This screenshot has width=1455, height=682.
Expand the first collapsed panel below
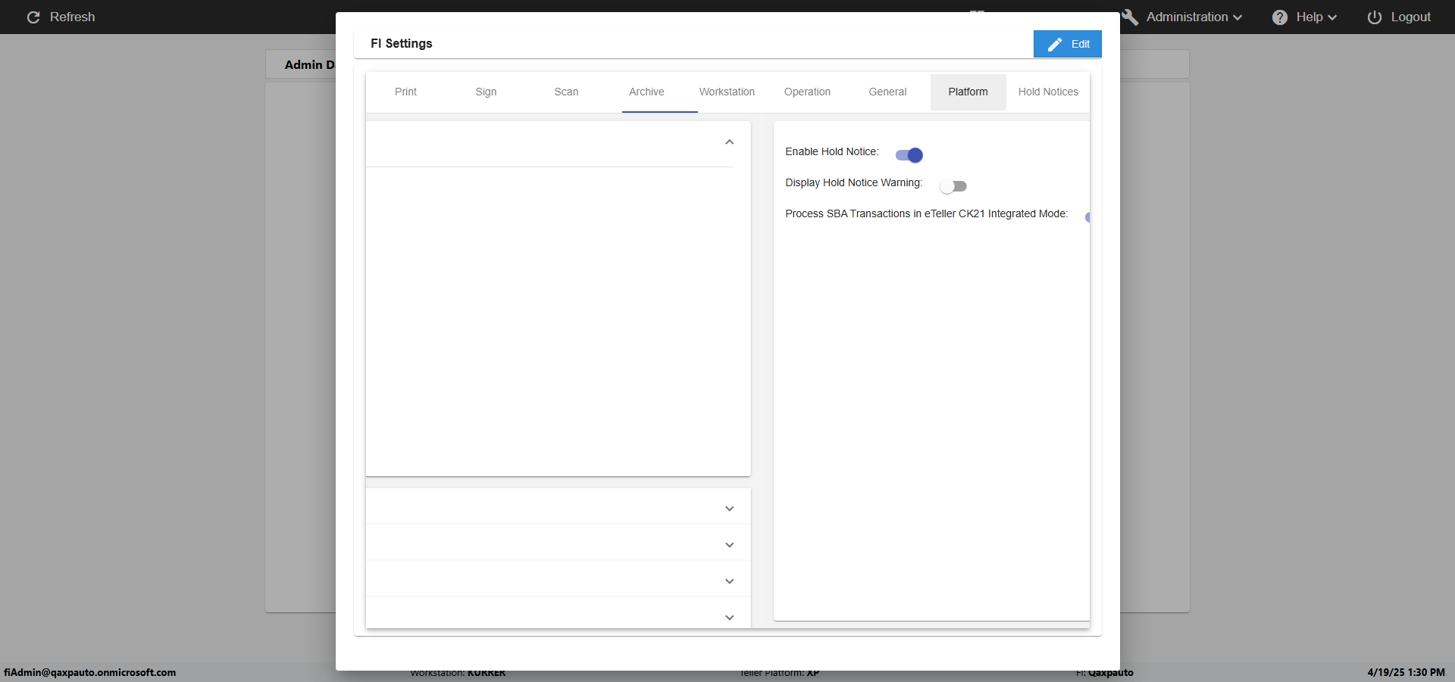point(729,509)
